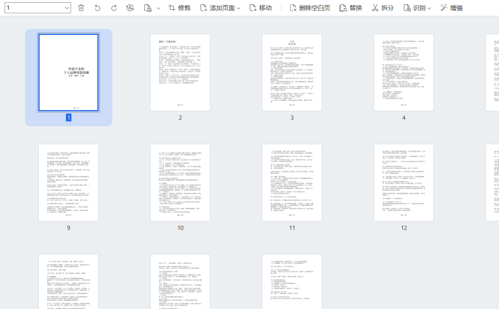Select the thumbnail directly below page 10

tap(180, 282)
